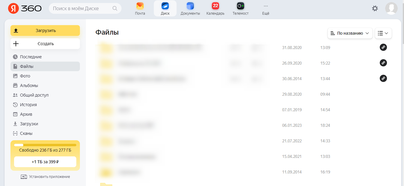Click the share link icon for the 30.06.2014 row
This screenshot has width=404, height=186.
tap(383, 78)
